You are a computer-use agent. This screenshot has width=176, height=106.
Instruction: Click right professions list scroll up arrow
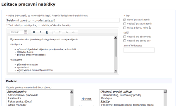point(165,91)
